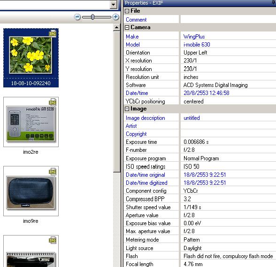Collapse the Camera section
Viewport: 276px width, 267px height.
(127, 27)
